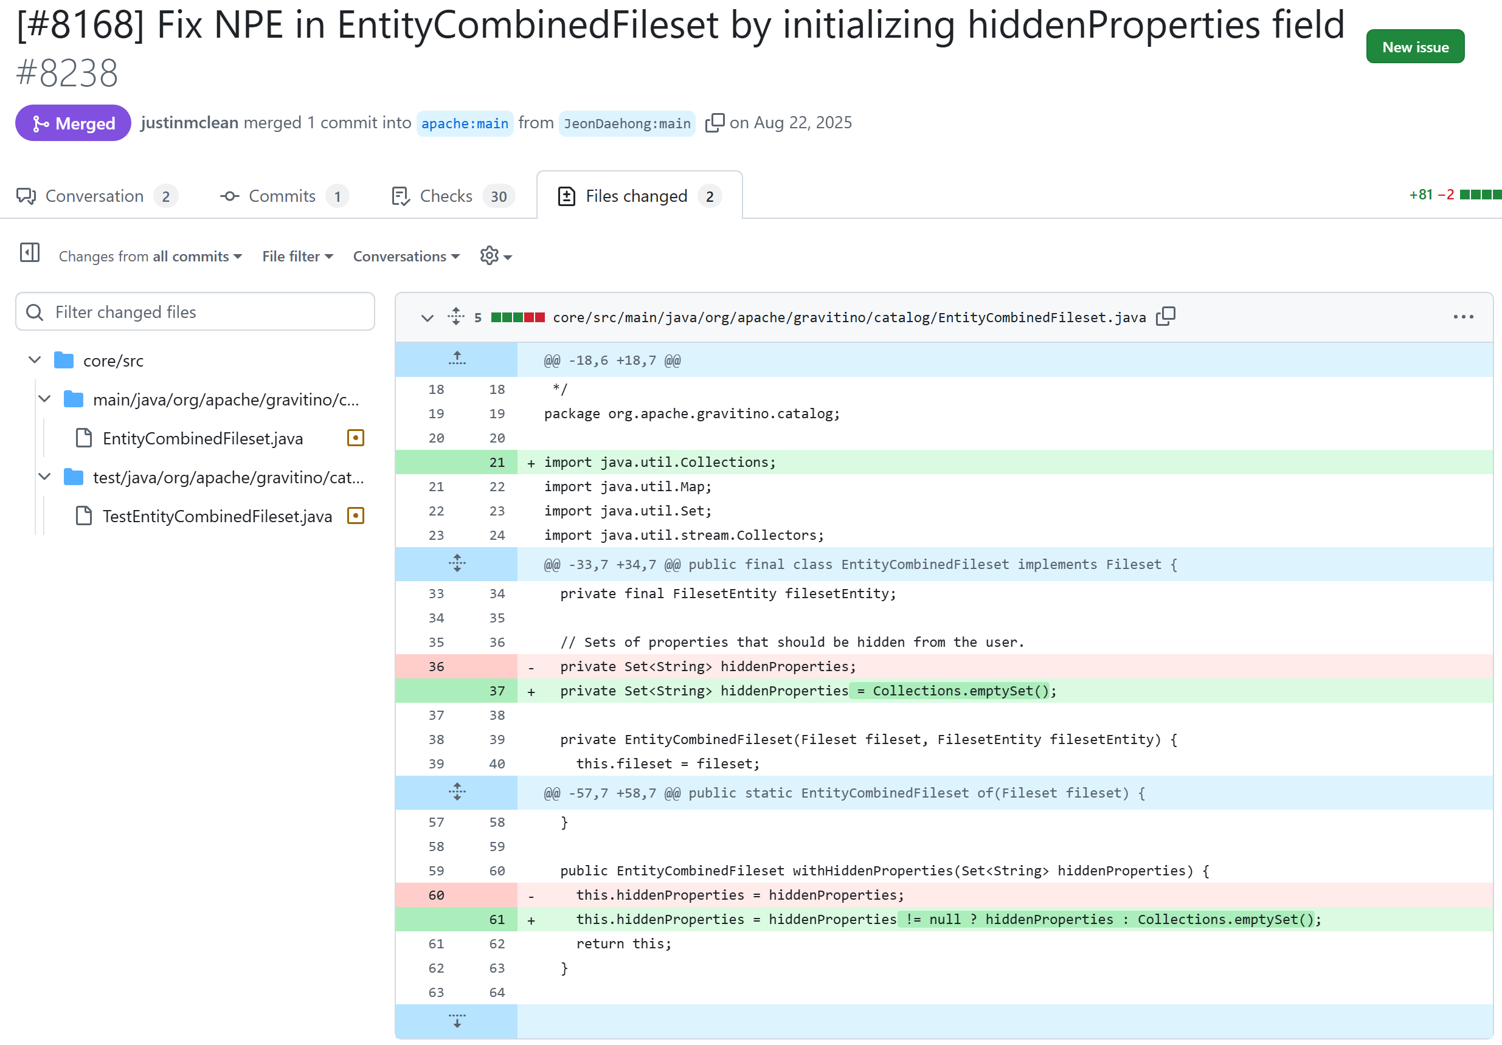
Task: Collapse the test/java/org/apache/gravitino folder
Action: click(x=44, y=477)
